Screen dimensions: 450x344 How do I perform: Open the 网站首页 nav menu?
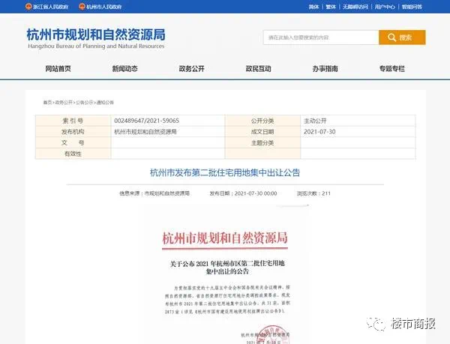58,68
